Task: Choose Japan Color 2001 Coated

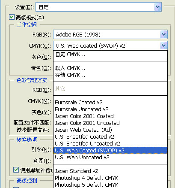Action: pos(110,116)
